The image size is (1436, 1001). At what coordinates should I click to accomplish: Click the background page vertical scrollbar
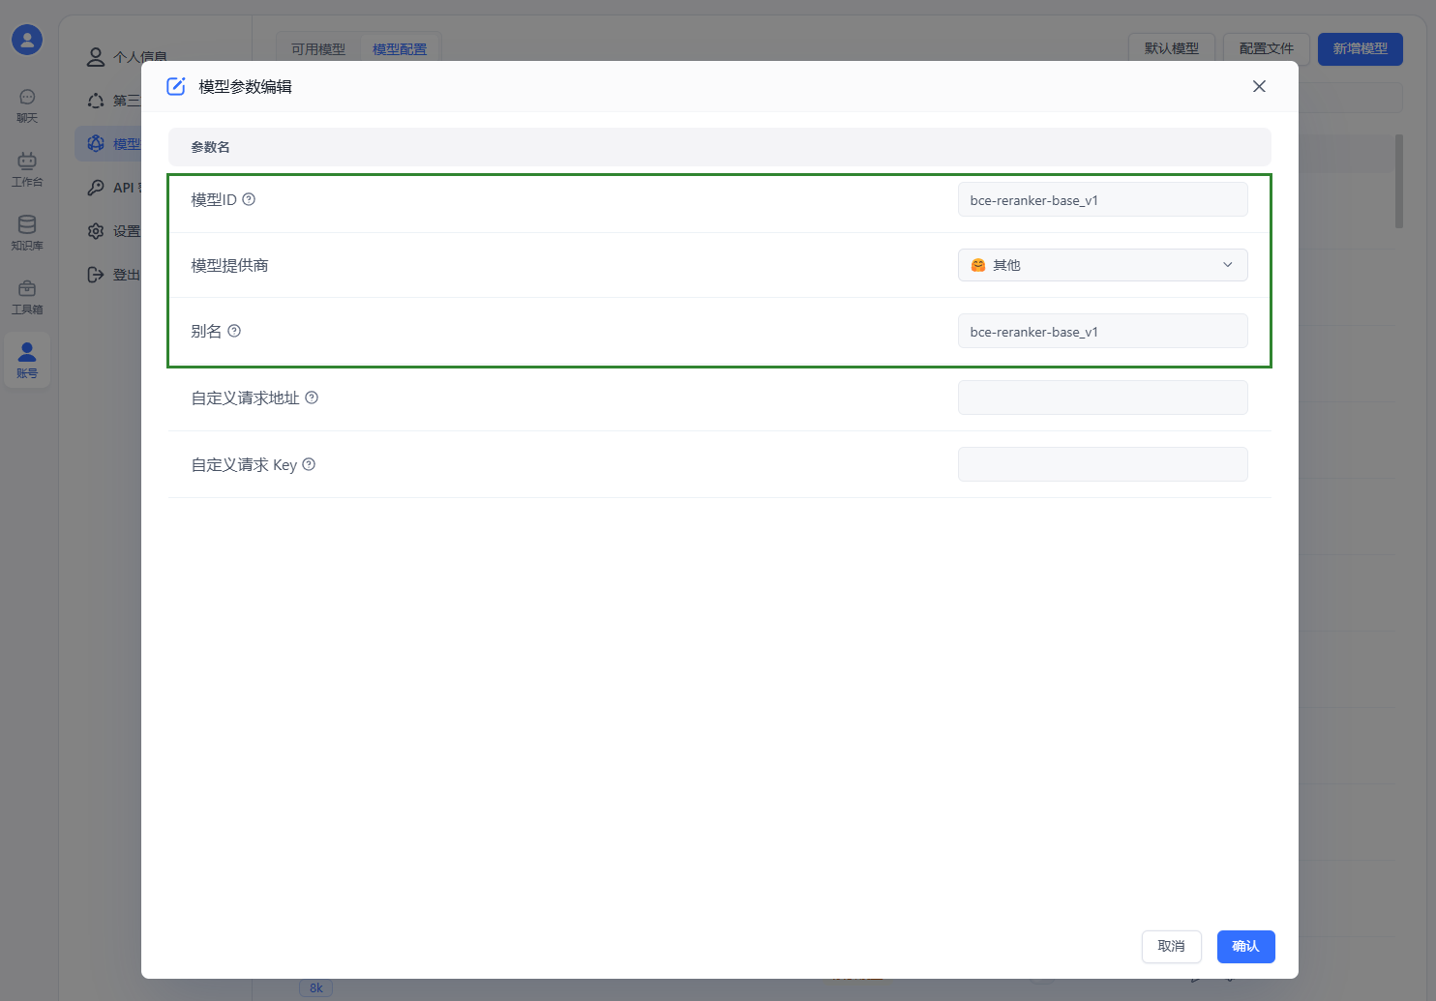tap(1399, 182)
